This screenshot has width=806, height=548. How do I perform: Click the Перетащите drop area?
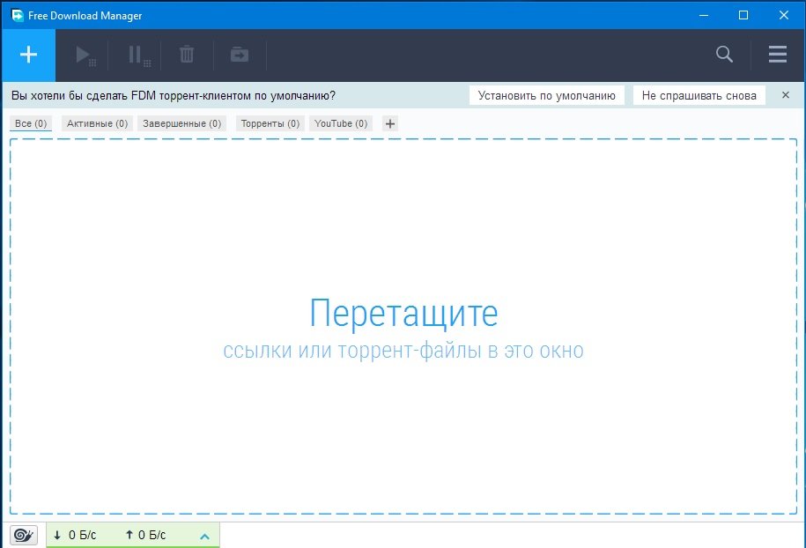(403, 327)
